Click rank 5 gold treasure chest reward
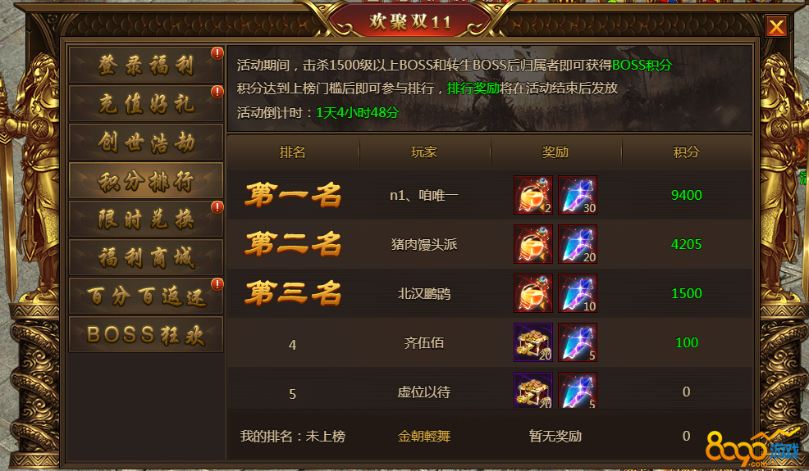This screenshot has height=471, width=809. [533, 390]
